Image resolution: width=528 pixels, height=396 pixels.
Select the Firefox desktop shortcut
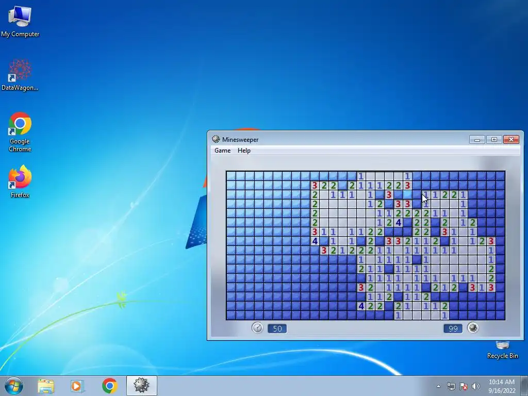[20, 181]
